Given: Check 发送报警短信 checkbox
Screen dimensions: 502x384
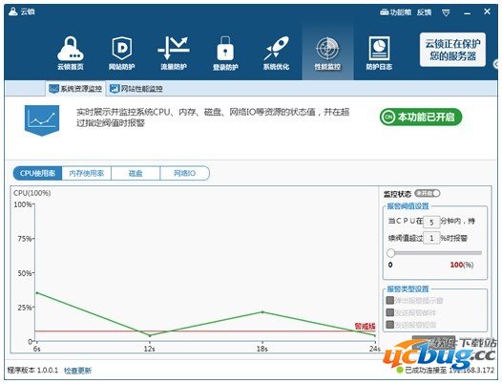Looking at the screenshot, I should (390, 325).
